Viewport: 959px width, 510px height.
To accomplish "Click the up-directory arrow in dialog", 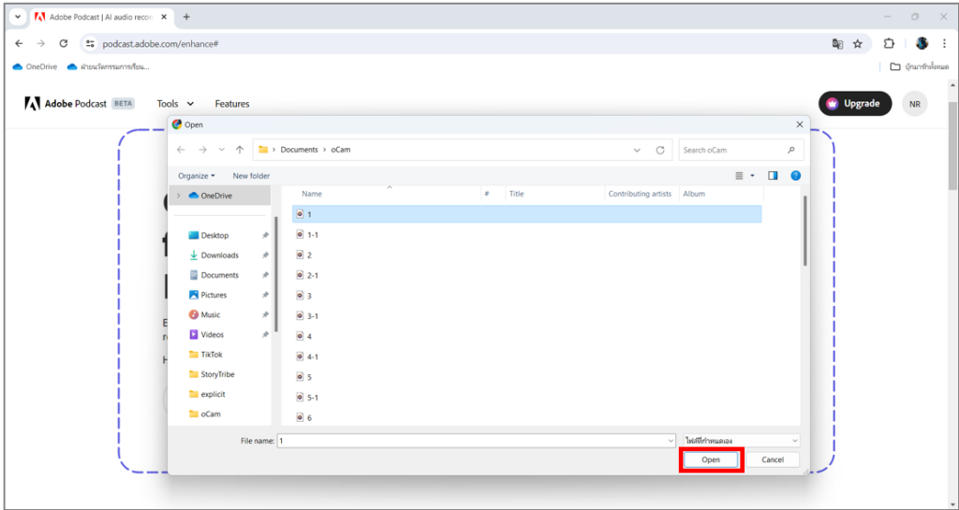I will pos(240,150).
